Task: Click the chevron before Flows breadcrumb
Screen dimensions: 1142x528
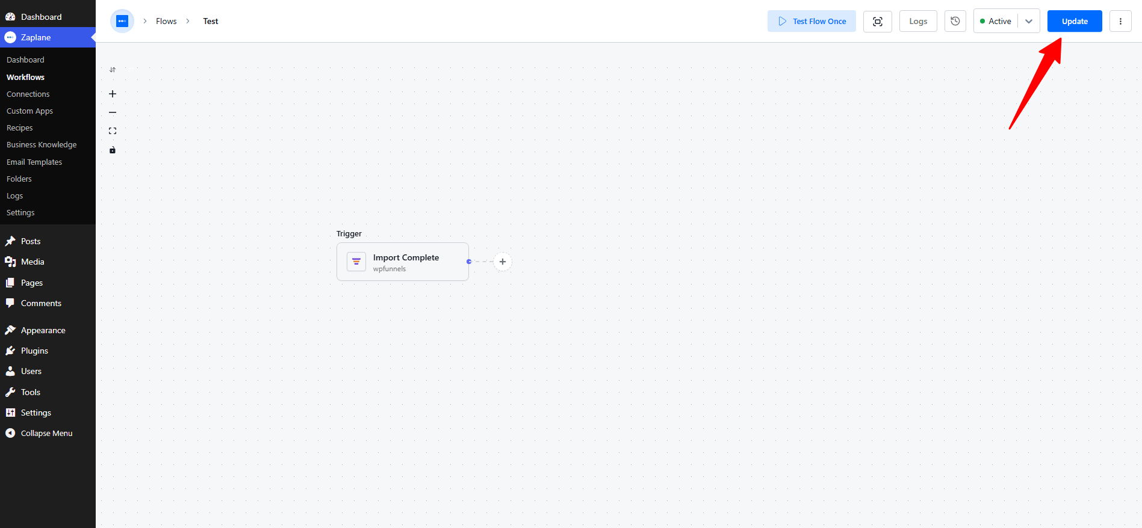Action: point(145,21)
